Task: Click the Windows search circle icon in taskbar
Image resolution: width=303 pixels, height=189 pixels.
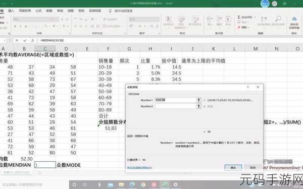Action: coord(74,184)
